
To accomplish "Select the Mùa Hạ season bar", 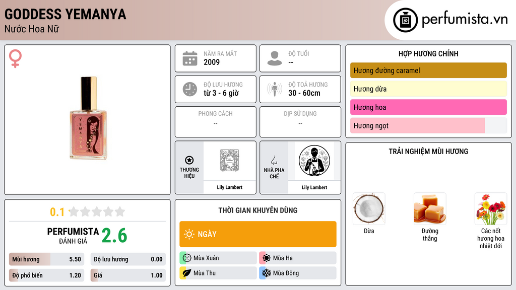I will [297, 258].
